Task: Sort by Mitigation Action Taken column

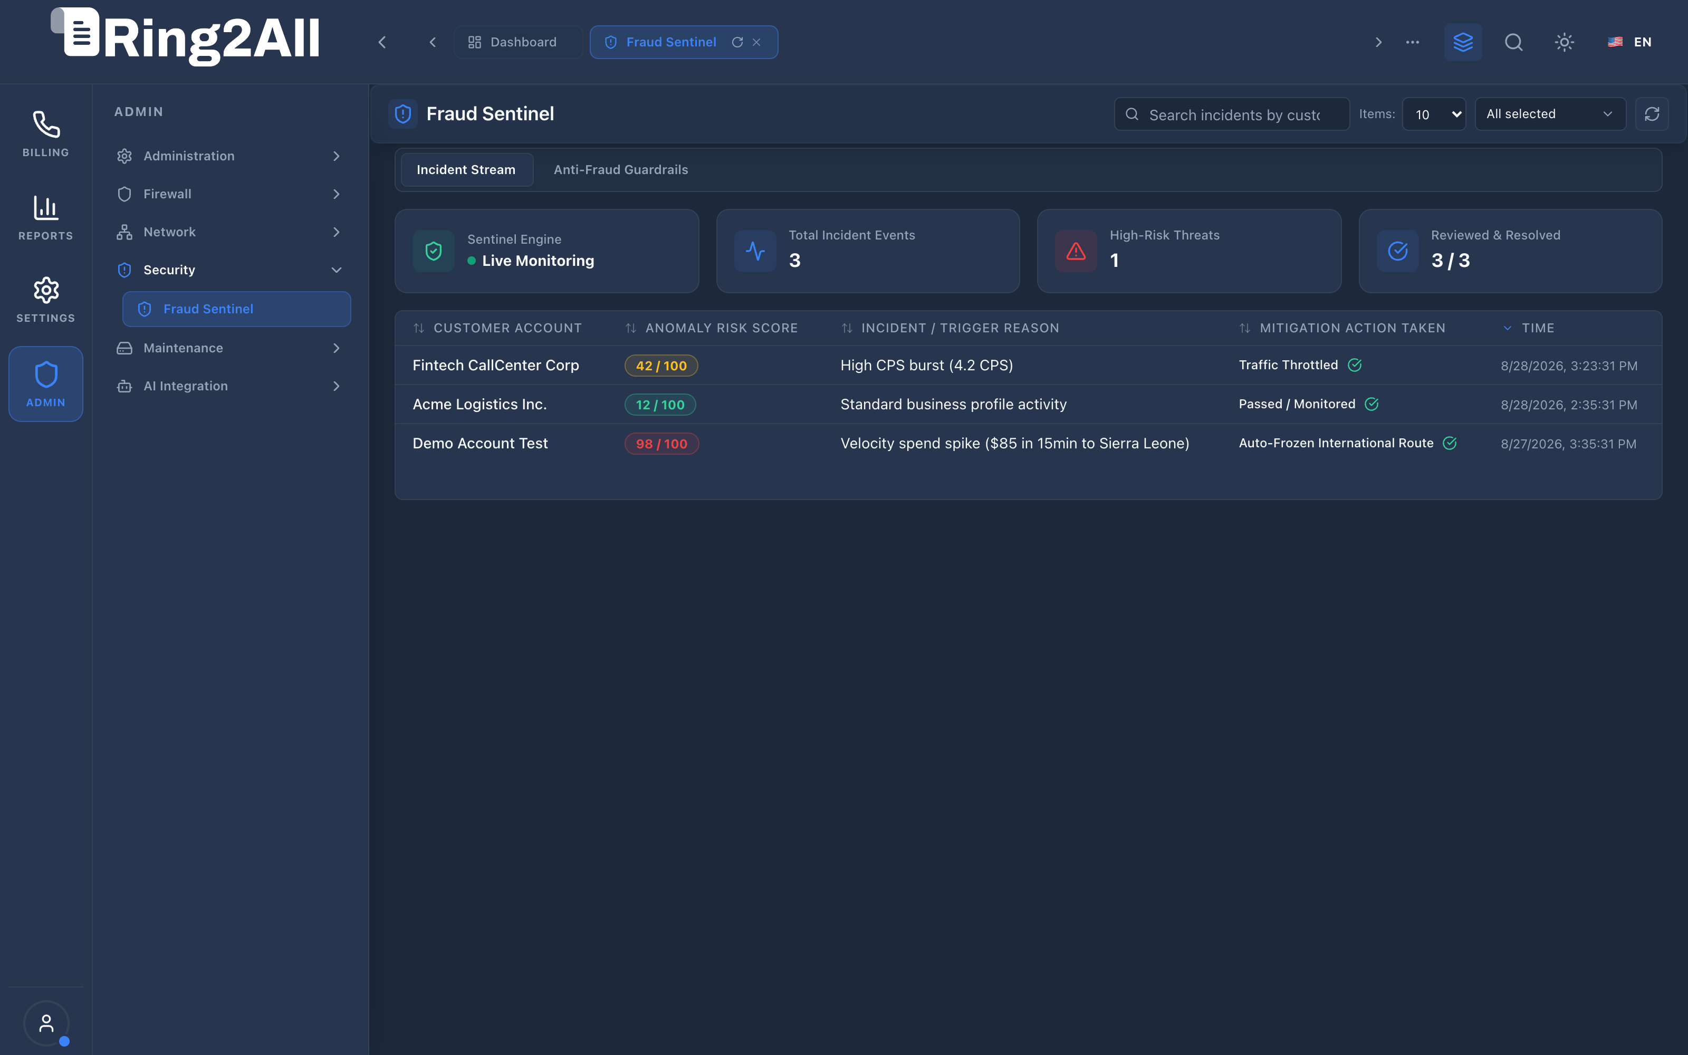Action: pos(1342,328)
